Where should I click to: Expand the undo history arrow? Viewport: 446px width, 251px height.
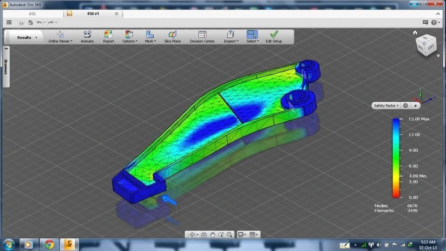point(45,22)
